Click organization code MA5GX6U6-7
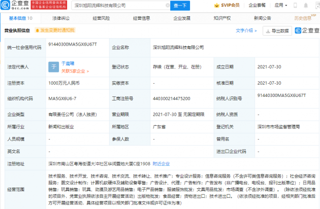This screenshot has width=320, height=209. [x=62, y=98]
